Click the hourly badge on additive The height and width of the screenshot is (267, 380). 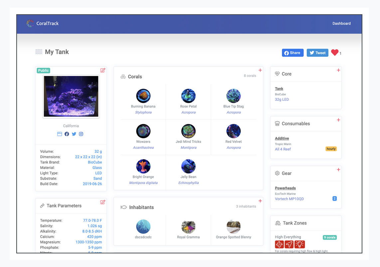point(331,149)
